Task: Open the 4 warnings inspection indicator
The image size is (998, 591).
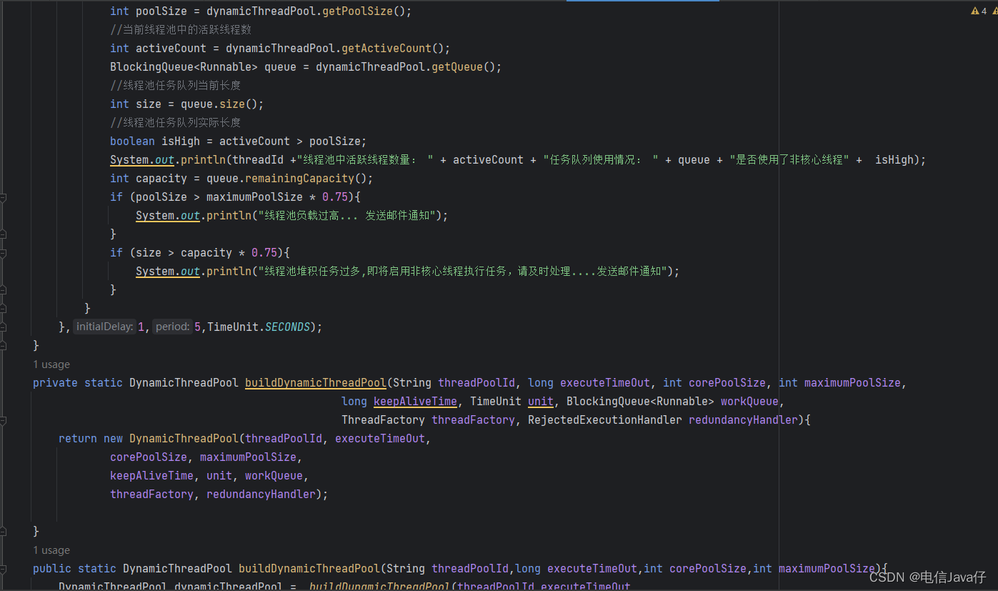Action: point(979,11)
